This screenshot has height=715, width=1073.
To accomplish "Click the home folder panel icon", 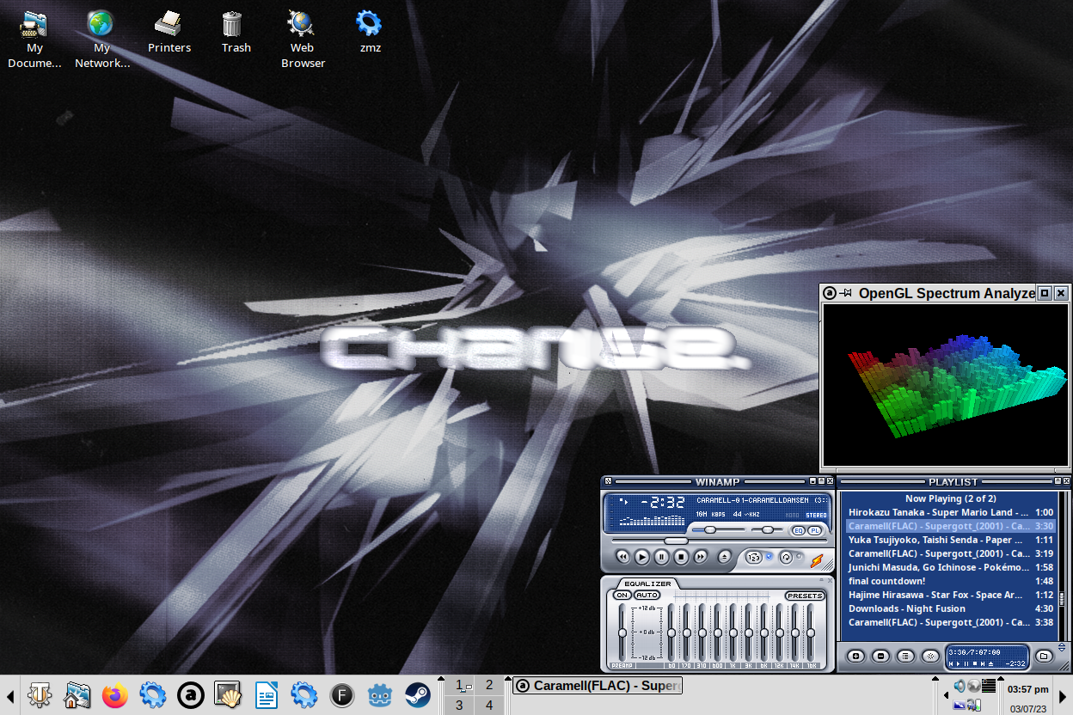I will 77,695.
